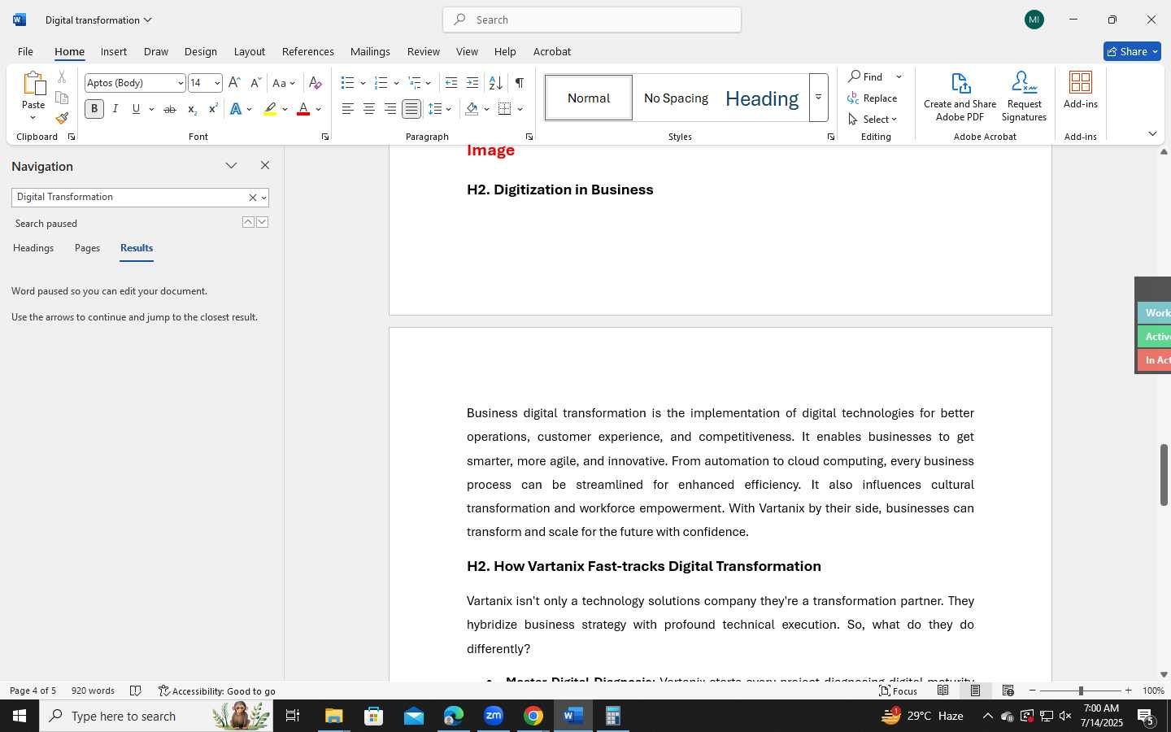Click the Bullets list icon
The image size is (1171, 732).
tap(348, 83)
